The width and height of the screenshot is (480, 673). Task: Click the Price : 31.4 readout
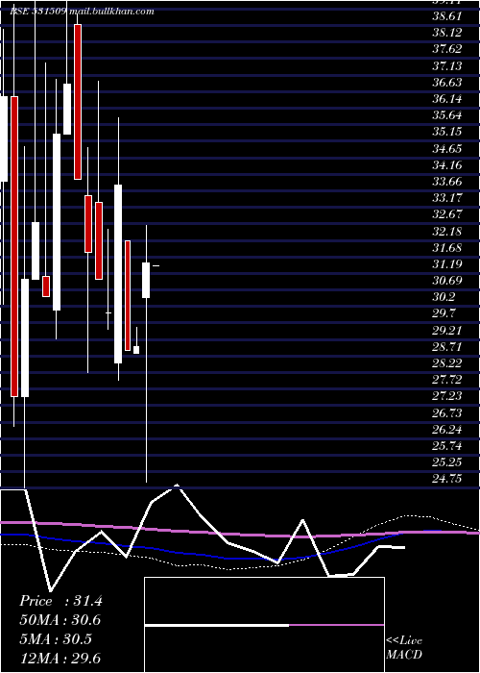click(60, 601)
